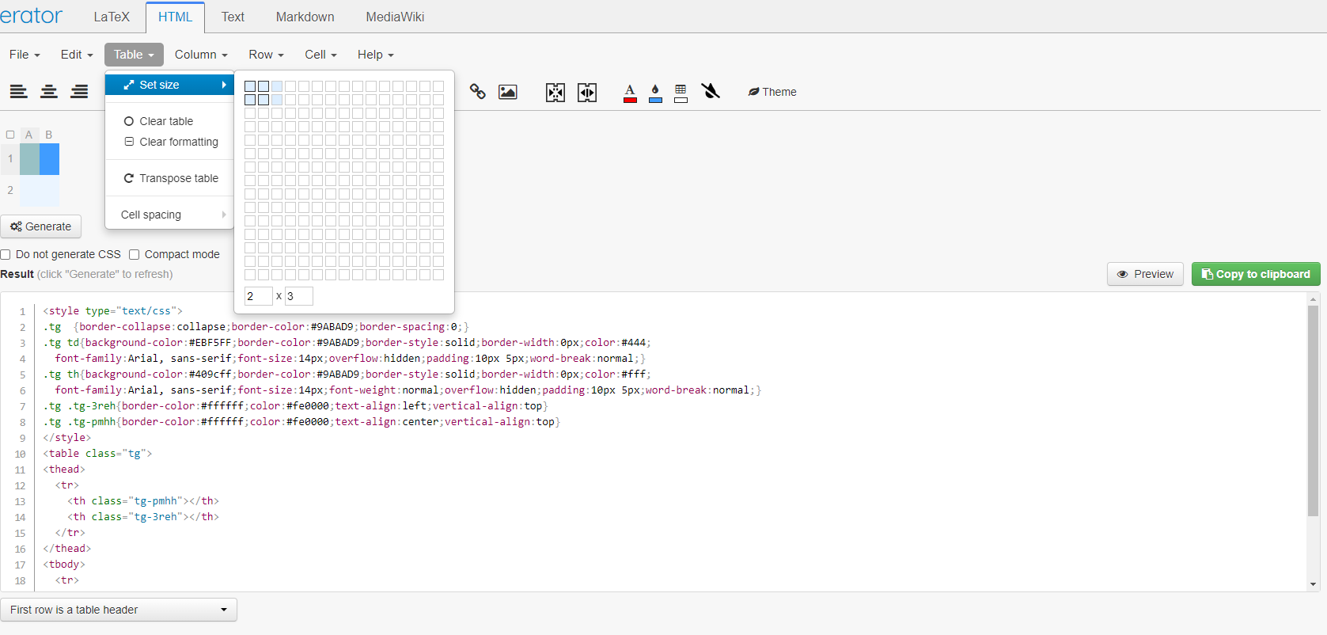Toggle the Compact mode checkbox

tap(135, 254)
